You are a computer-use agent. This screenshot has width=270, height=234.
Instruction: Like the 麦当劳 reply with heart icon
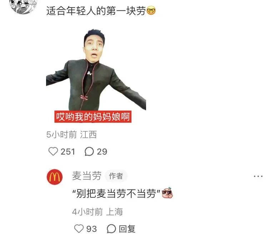point(79,229)
